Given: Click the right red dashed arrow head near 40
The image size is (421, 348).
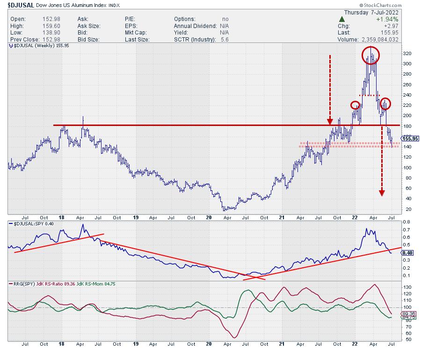Looking at the screenshot, I should click(382, 192).
